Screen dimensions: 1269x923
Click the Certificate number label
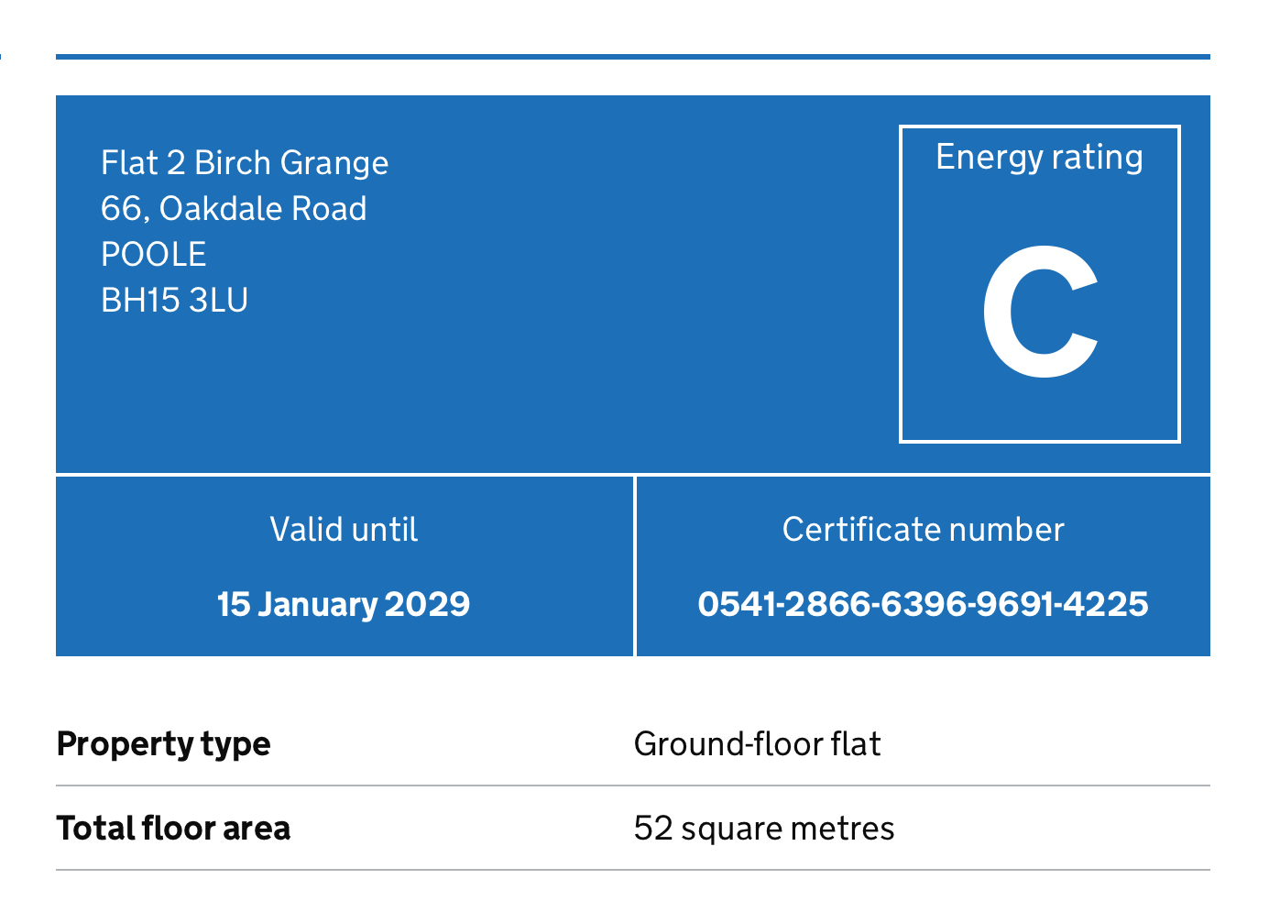tap(923, 530)
